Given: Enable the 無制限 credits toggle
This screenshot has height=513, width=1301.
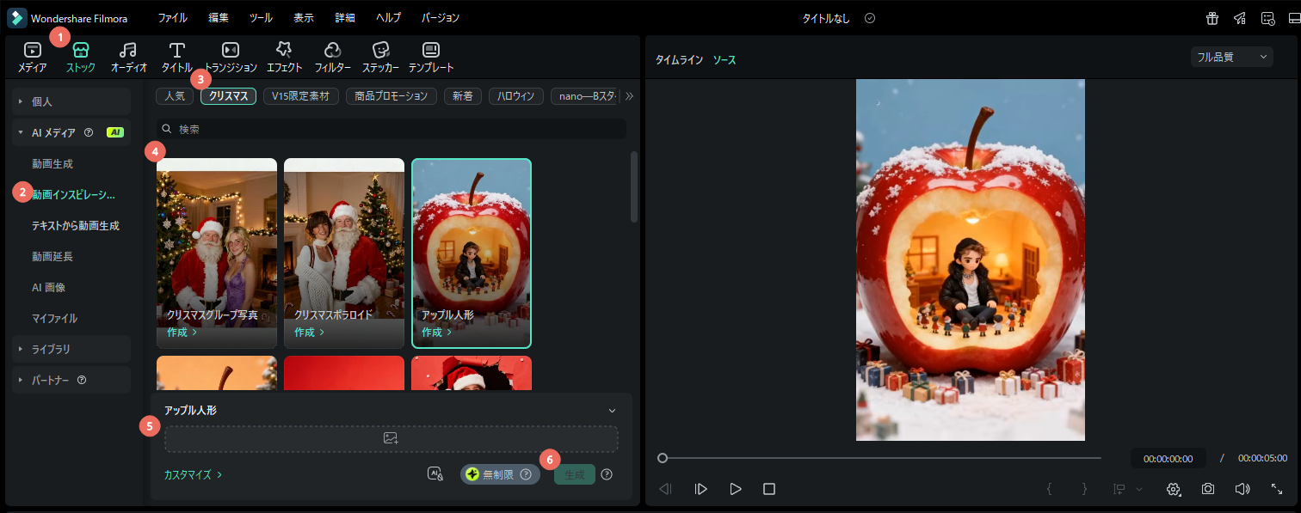Looking at the screenshot, I should pos(499,473).
